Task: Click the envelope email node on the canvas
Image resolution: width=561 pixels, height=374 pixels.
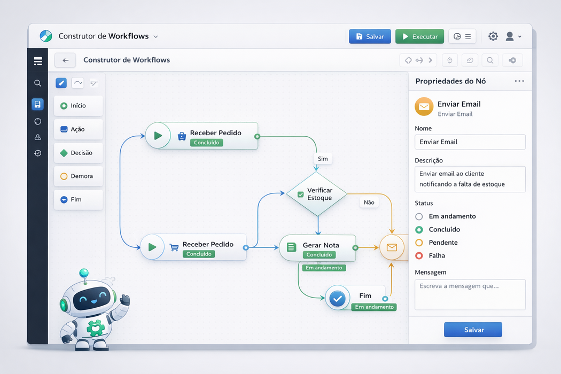Action: [x=392, y=247]
